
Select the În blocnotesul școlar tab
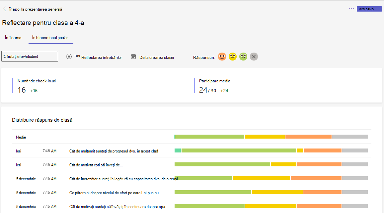(50, 38)
